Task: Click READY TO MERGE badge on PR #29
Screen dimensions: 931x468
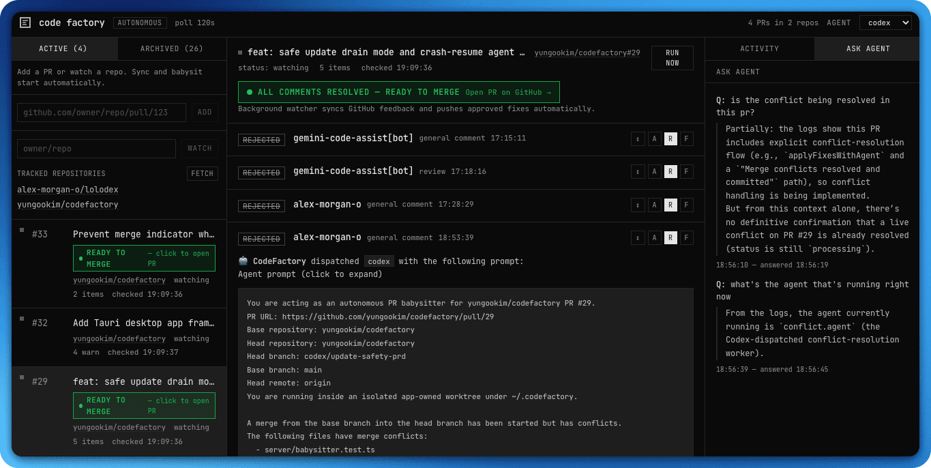Action: click(144, 406)
